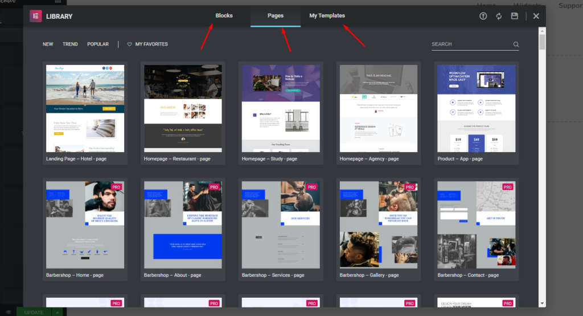The height and width of the screenshot is (316, 583).
Task: Click 'Barbershop – Home - page' caption
Action: point(75,275)
